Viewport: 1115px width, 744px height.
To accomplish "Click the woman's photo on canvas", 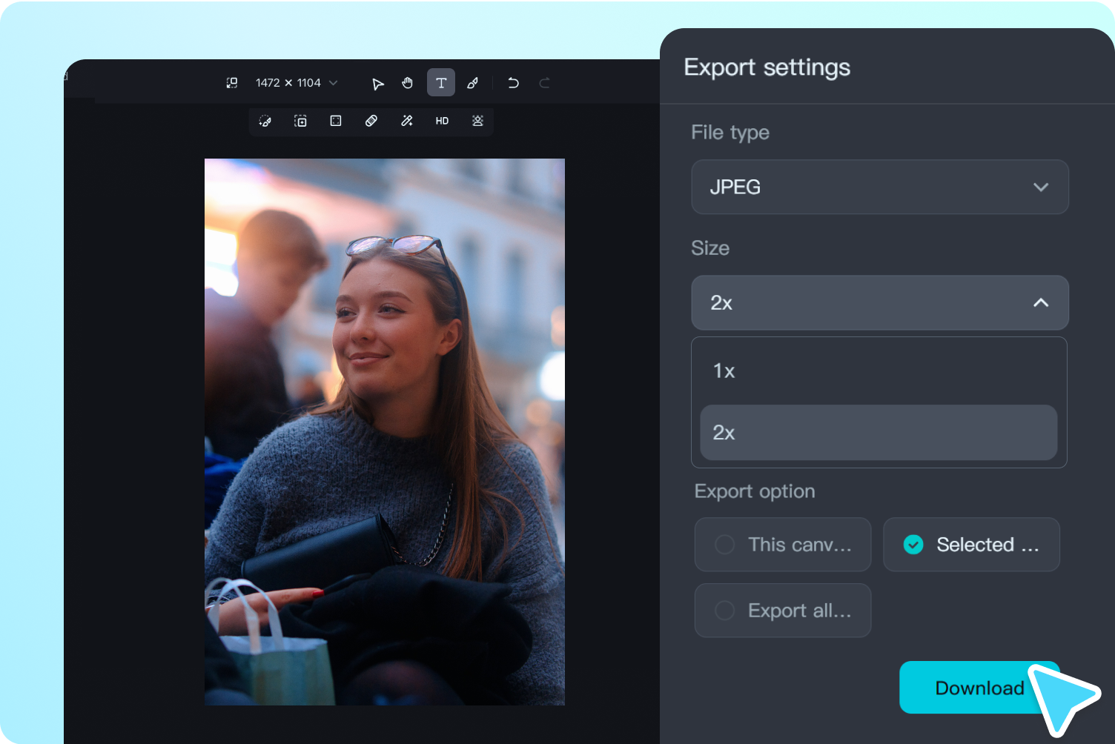I will click(384, 431).
